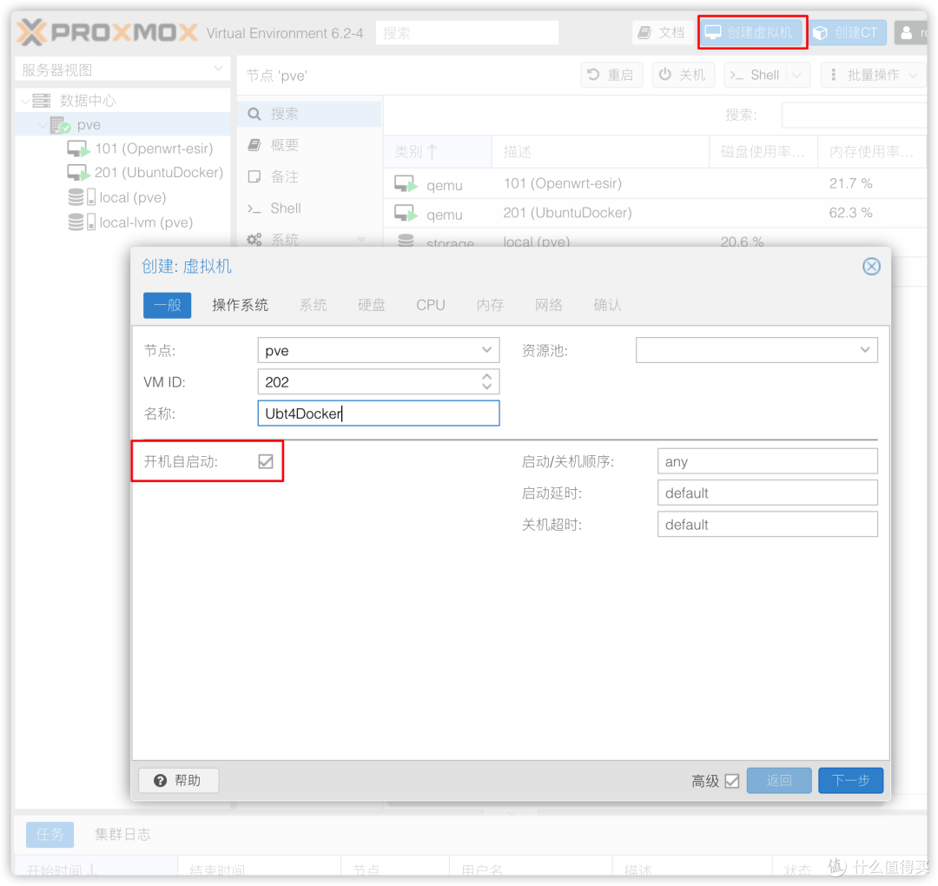The width and height of the screenshot is (938, 886).
Task: Click the 重启 reboot icon button
Action: [x=594, y=75]
